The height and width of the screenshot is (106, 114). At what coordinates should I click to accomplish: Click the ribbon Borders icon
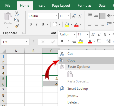[55, 24]
